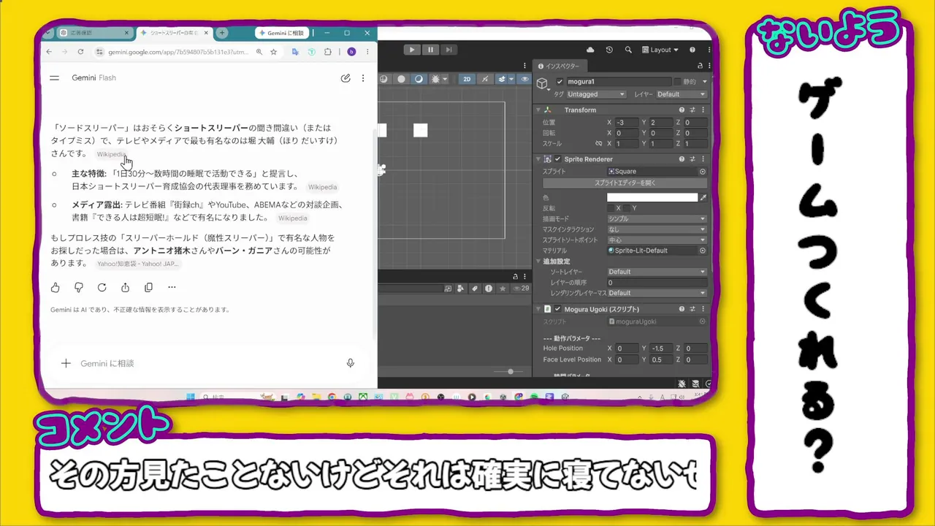935x526 pixels.
Task: Open the Gemini main menu hamburger
Action: [54, 77]
